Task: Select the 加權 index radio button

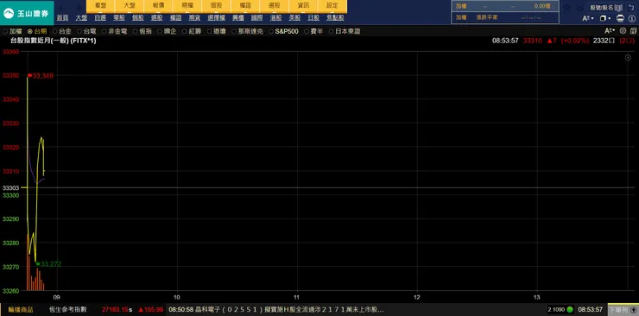Action: click(5, 31)
